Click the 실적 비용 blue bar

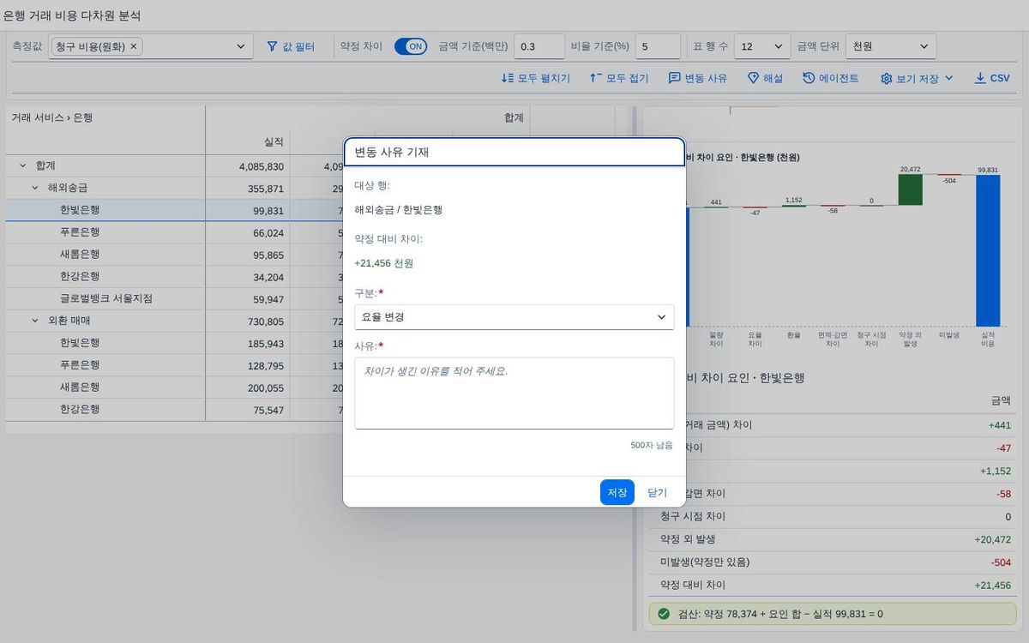pos(988,250)
